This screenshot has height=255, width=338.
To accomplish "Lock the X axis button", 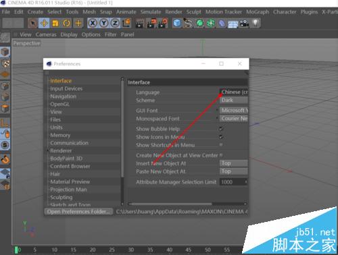I will pos(93,23).
